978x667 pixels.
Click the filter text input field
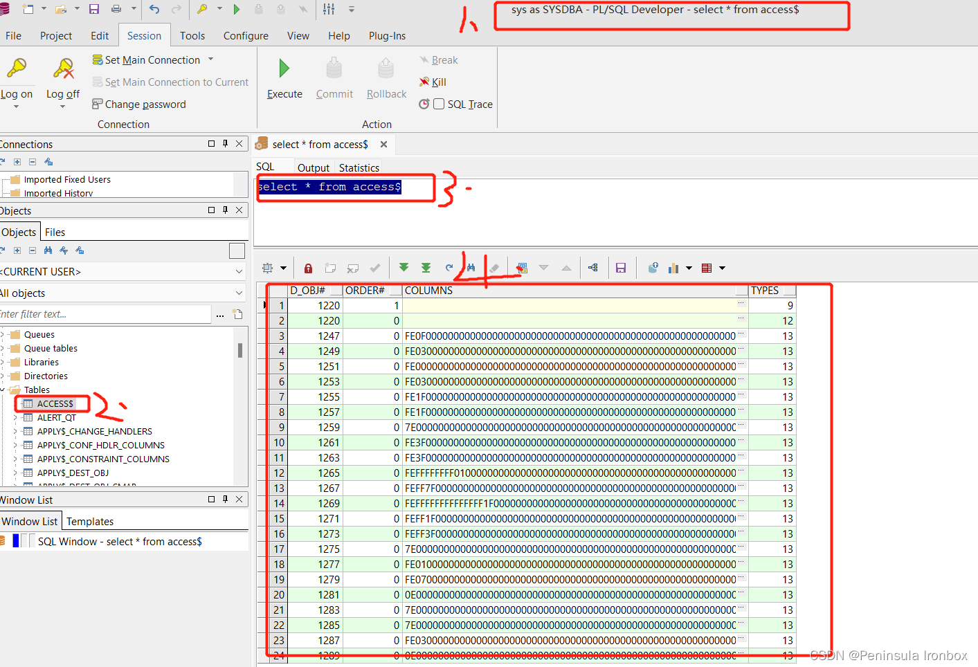(105, 313)
